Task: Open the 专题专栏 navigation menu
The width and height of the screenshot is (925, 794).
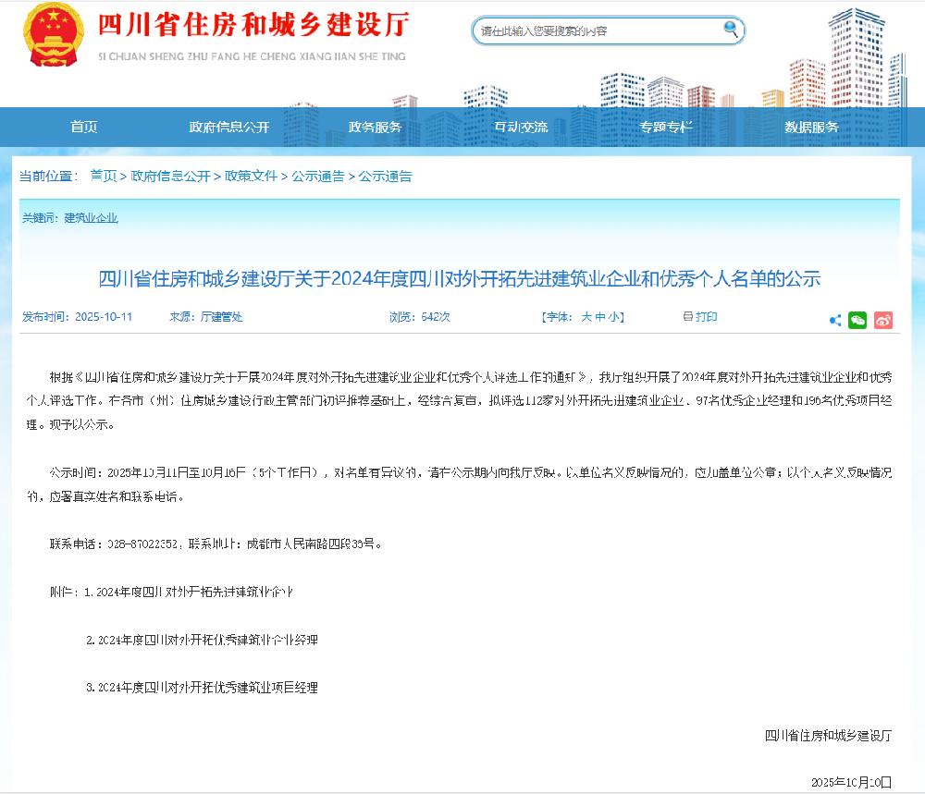Action: click(x=664, y=127)
